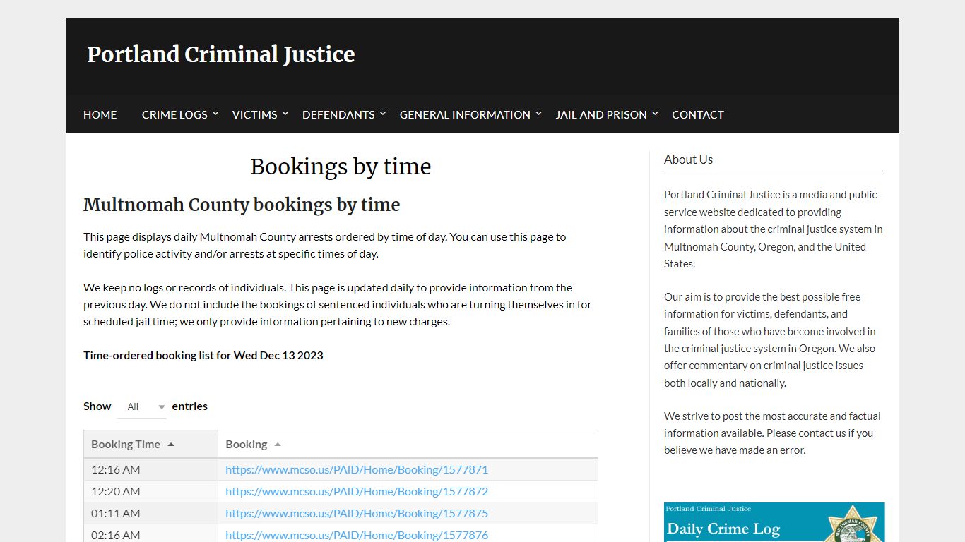Click the JAIL AND PRISON menu label
The image size is (965, 542).
(x=601, y=114)
